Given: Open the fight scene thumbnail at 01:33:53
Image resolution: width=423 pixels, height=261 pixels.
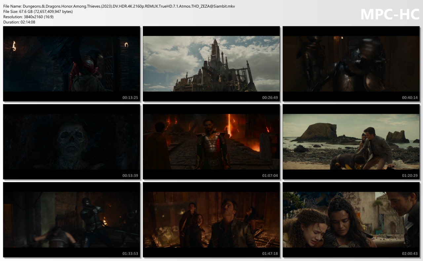Looking at the screenshot, I should 71,220.
